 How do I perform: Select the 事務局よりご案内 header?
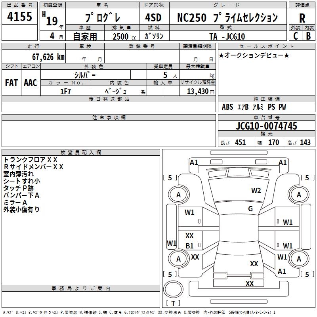coord(81,288)
